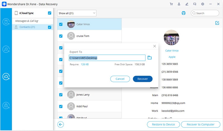Uncheck the iCloud Sync checkbox
223x131 pixels.
point(50,13)
